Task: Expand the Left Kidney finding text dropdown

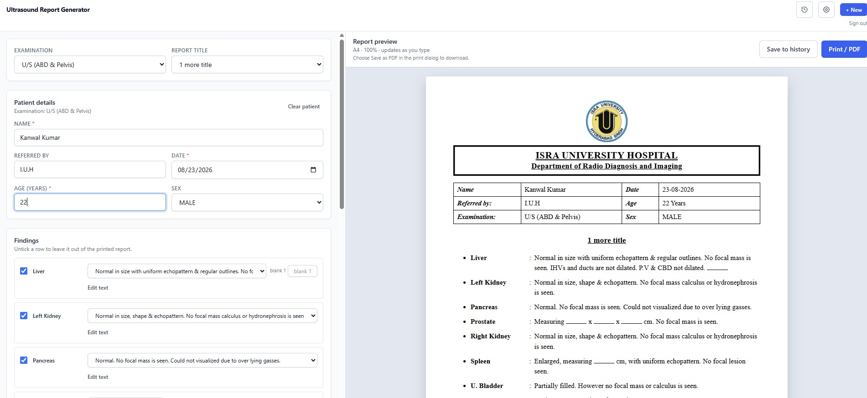Action: (x=202, y=316)
